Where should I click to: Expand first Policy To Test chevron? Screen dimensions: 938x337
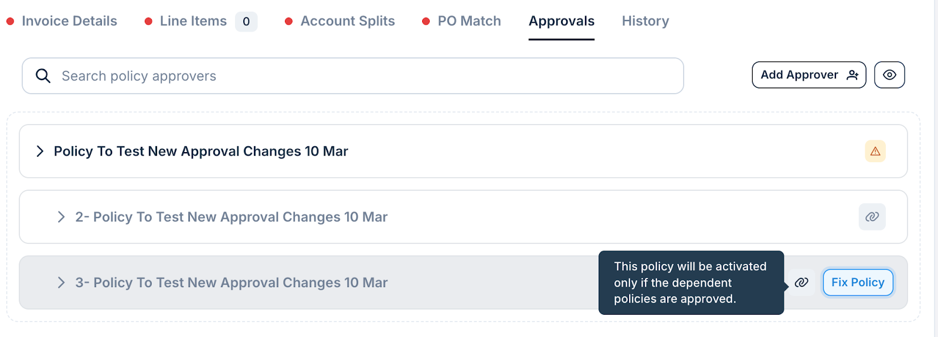point(40,151)
